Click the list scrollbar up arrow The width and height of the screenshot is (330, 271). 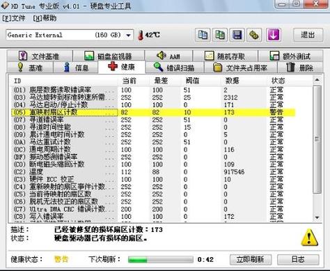317,80
